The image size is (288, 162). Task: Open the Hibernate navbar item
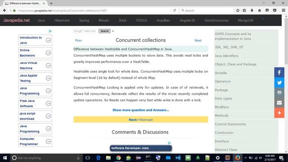pos(62,20)
